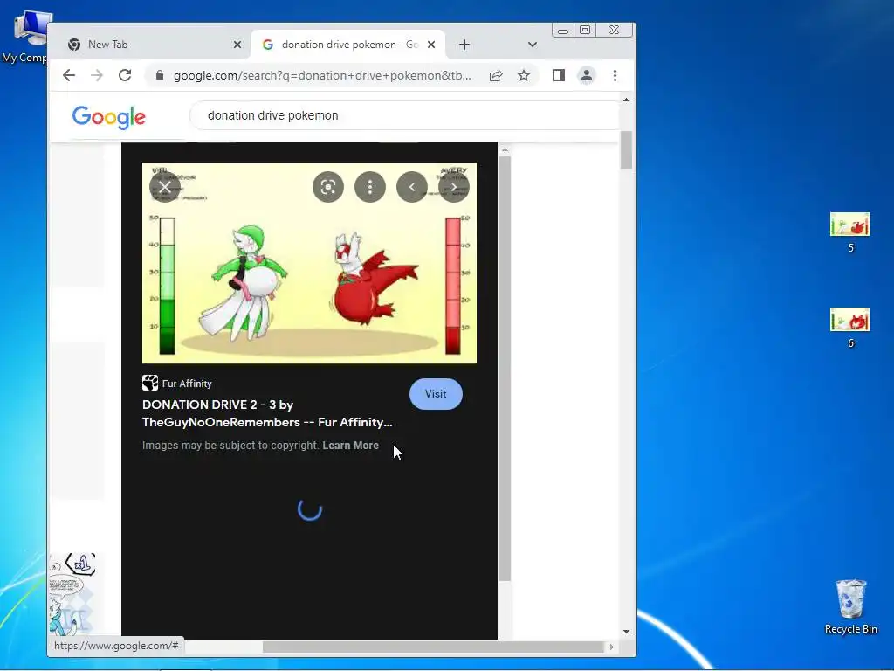Select the donation drive pokemon tab
Image resolution: width=894 pixels, height=671 pixels.
(x=347, y=45)
